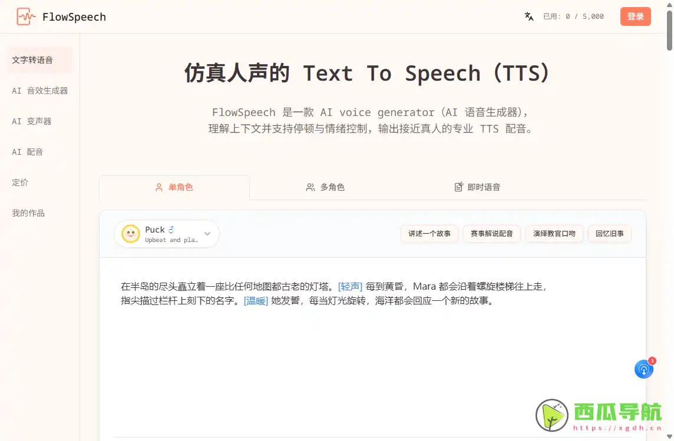The image size is (674, 441).
Task: Click the usage counter 已用: 0 / 5,000
Action: point(573,16)
